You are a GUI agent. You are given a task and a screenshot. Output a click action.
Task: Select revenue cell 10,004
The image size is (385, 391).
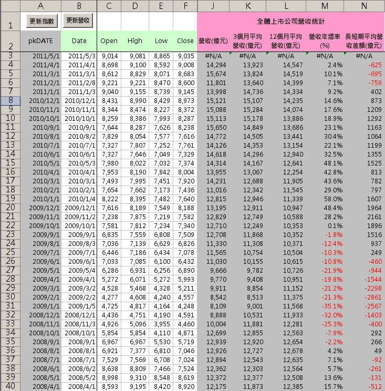click(213, 324)
